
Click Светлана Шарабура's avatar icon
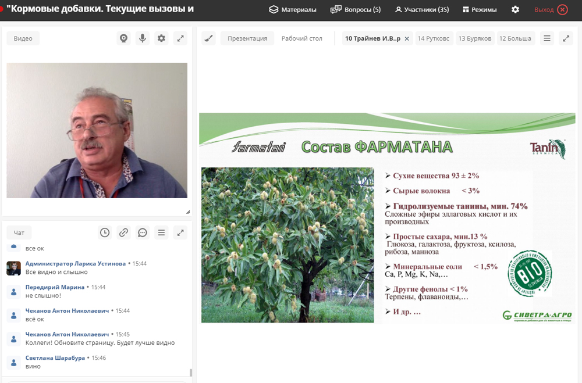point(14,363)
